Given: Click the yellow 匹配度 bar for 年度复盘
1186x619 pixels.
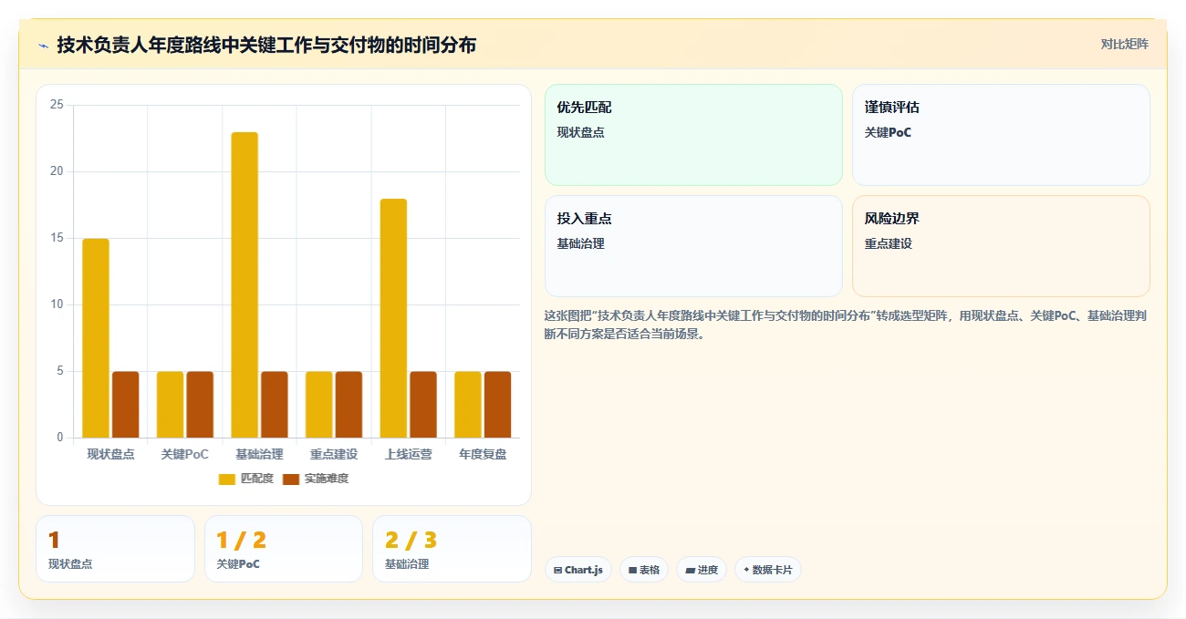Looking at the screenshot, I should [x=468, y=405].
